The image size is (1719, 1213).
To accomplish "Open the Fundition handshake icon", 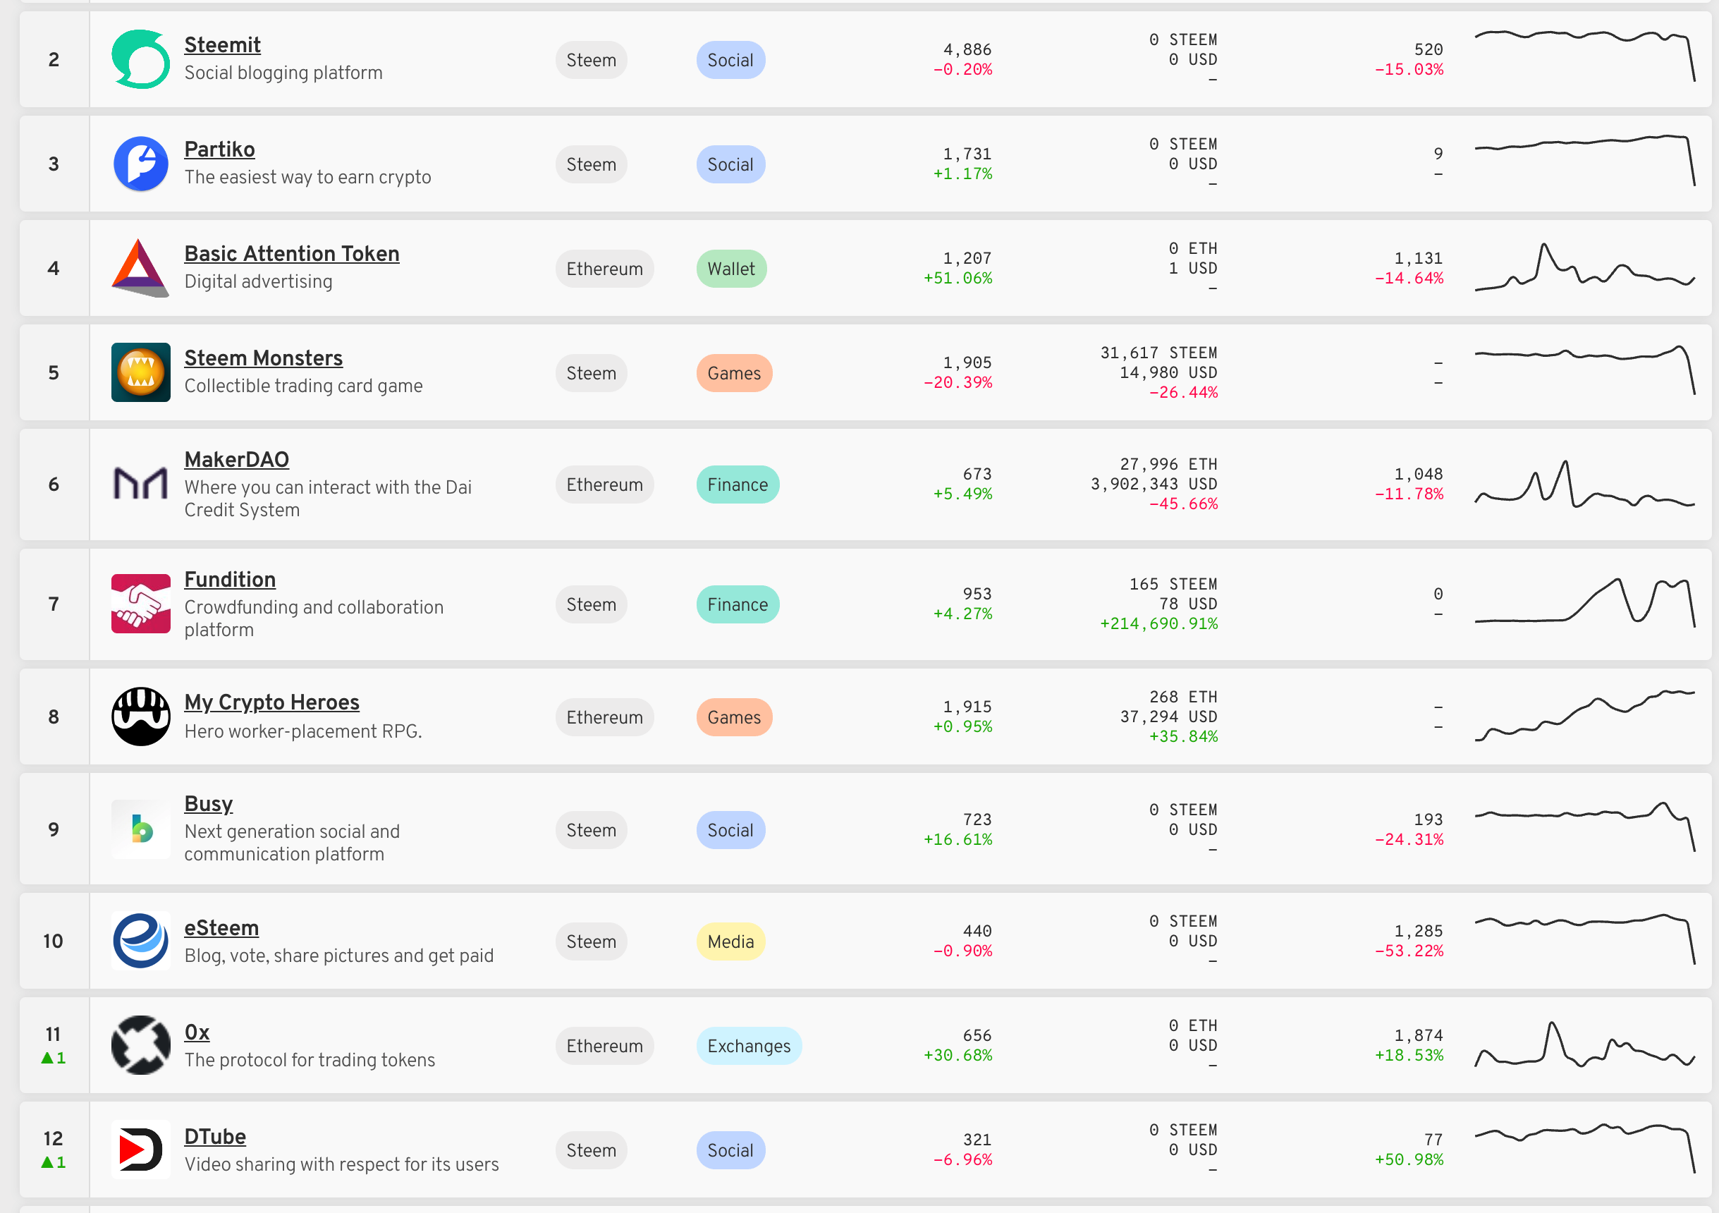I will pyautogui.click(x=141, y=604).
